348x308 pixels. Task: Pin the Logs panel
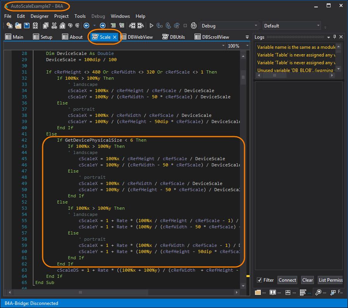pos(334,37)
